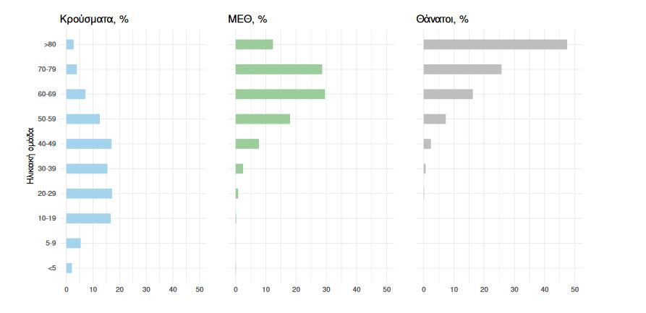Click the green 50-59 ICU bar

[x=263, y=119]
